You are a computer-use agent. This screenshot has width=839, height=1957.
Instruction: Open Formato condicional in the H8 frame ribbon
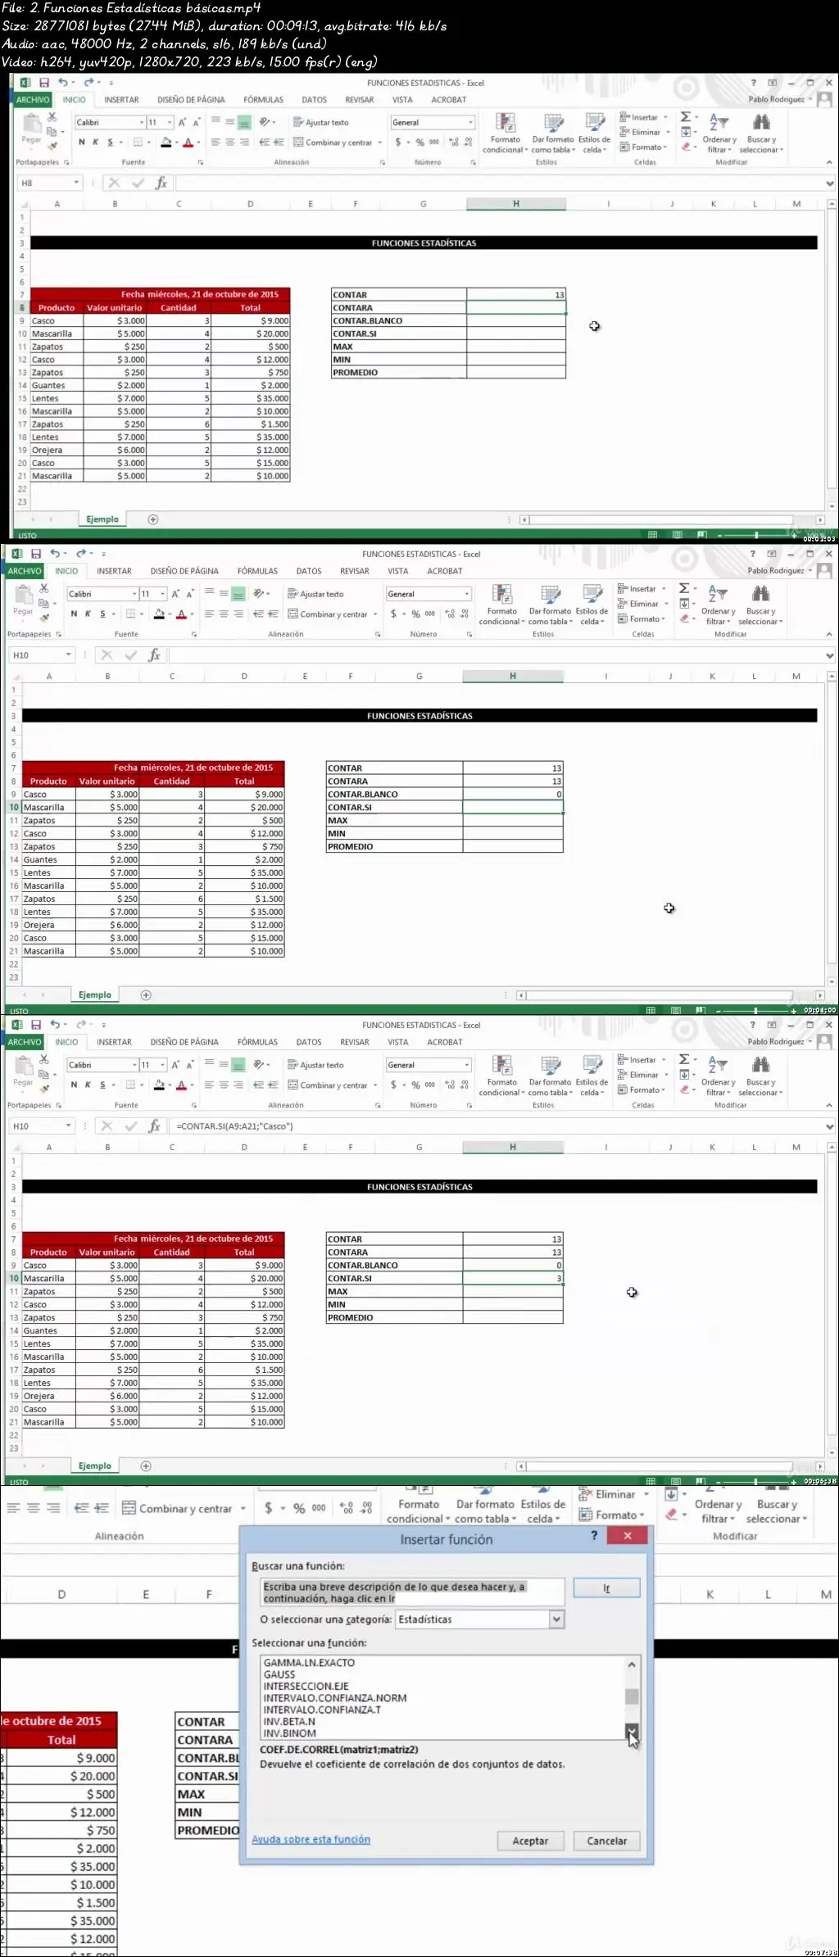point(505,134)
